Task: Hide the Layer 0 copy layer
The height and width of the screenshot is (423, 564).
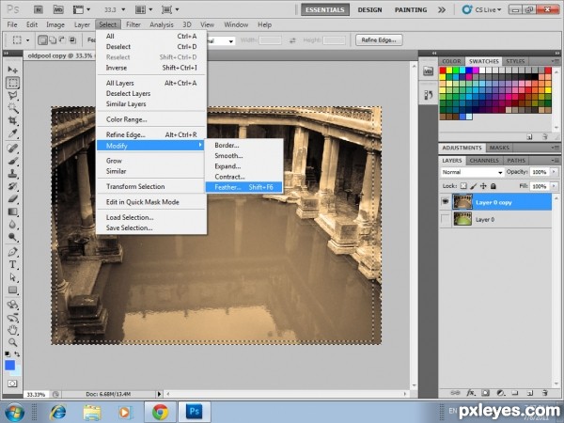Action: [446, 202]
